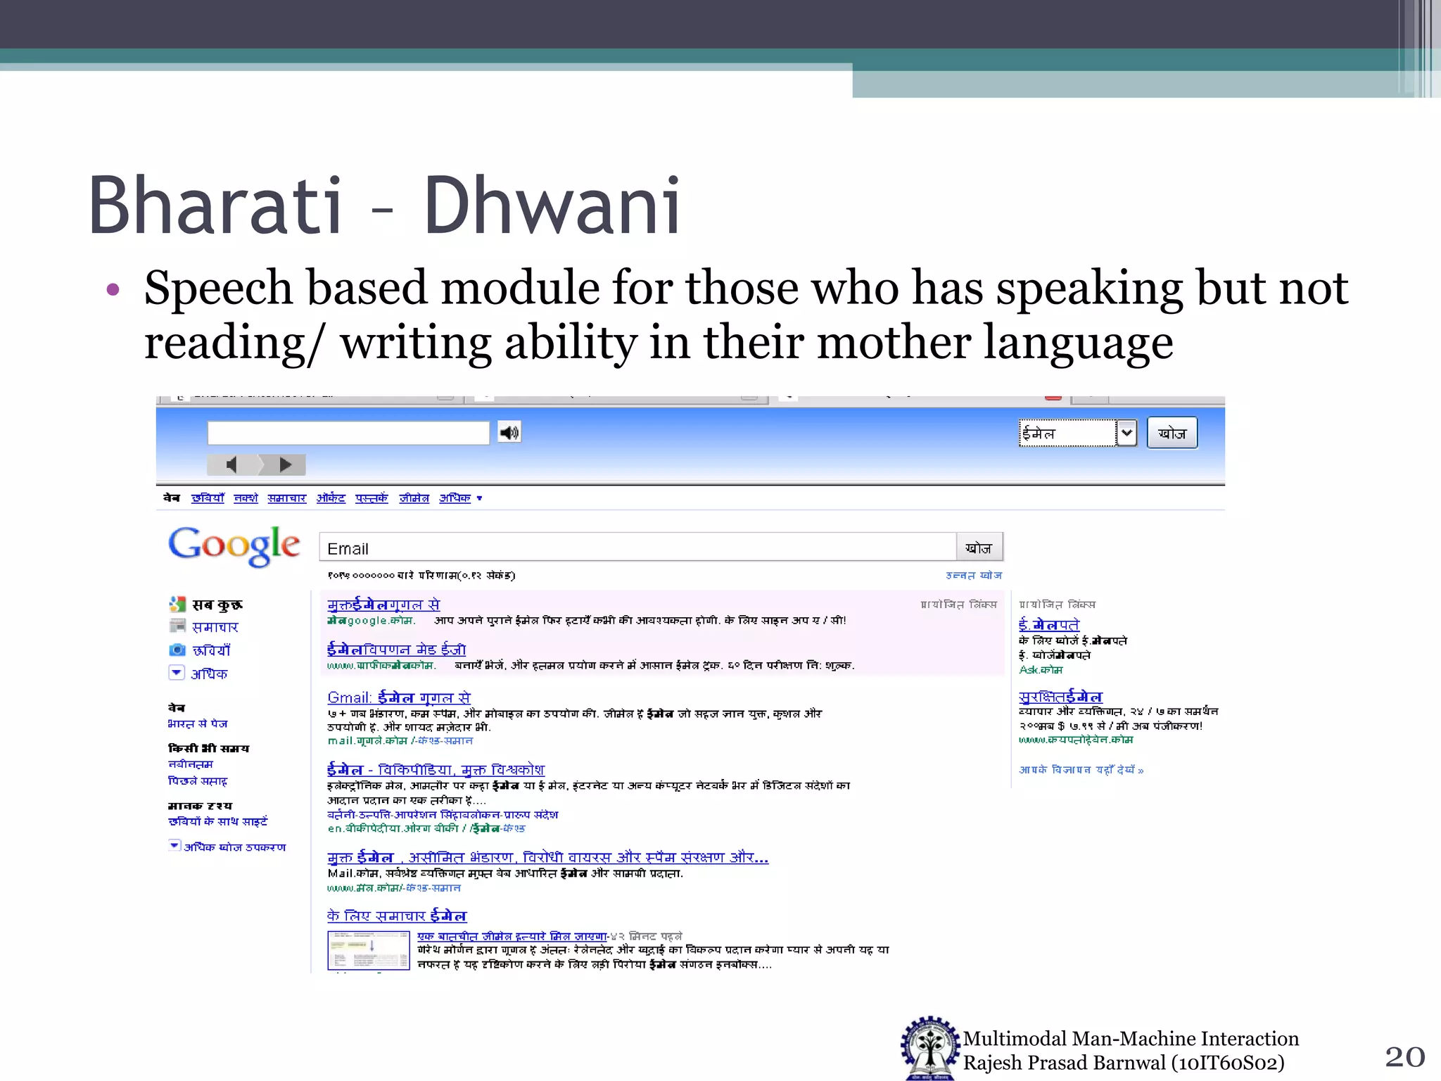1441x1081 pixels.
Task: Open the मुक्तईमेलगूगल से sponsored result
Action: [383, 605]
